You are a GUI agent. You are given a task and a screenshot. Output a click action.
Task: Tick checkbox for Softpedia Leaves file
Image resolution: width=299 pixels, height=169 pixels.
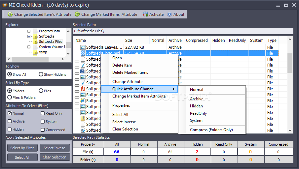77,47
